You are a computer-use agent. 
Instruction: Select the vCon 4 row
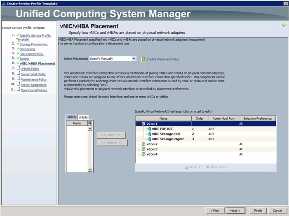tap(206, 154)
